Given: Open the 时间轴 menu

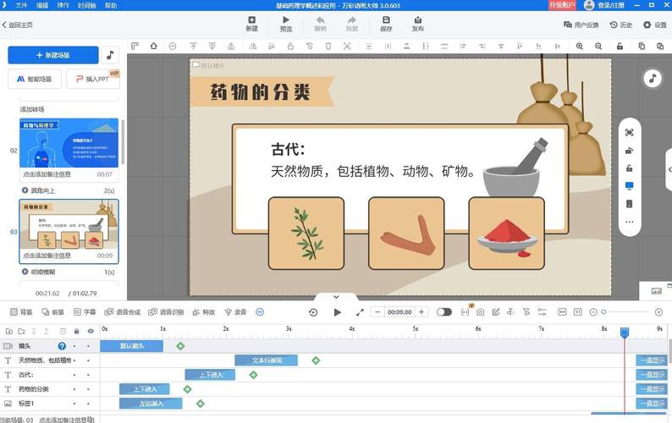Looking at the screenshot, I should [86, 5].
